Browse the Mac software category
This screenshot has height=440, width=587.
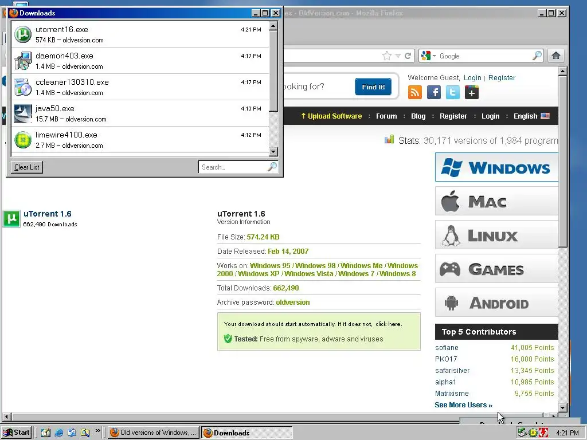coord(496,201)
